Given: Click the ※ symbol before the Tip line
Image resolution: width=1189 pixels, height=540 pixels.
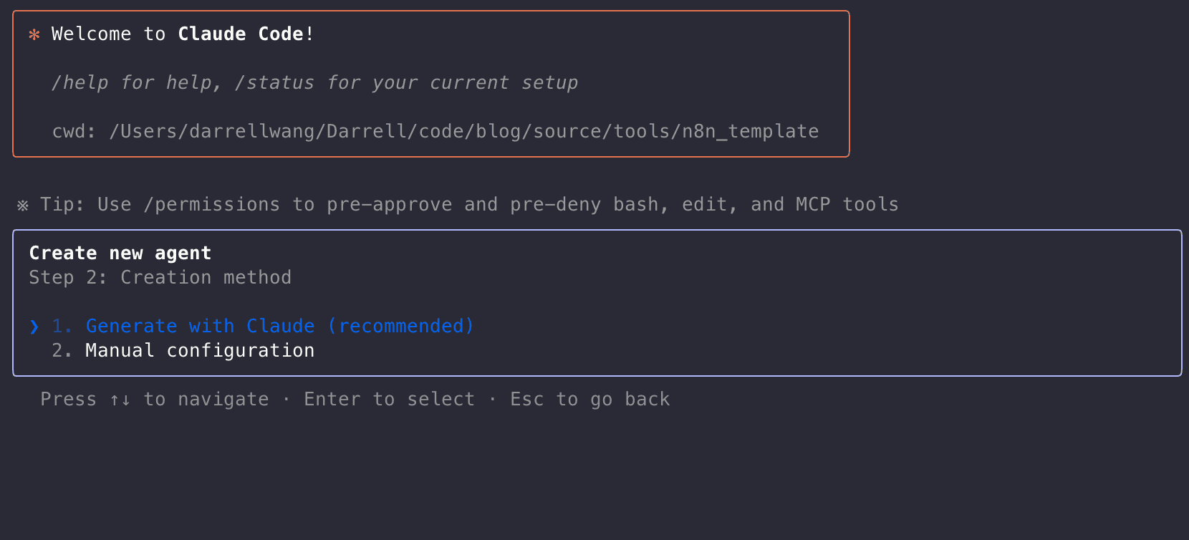Looking at the screenshot, I should click(x=23, y=206).
